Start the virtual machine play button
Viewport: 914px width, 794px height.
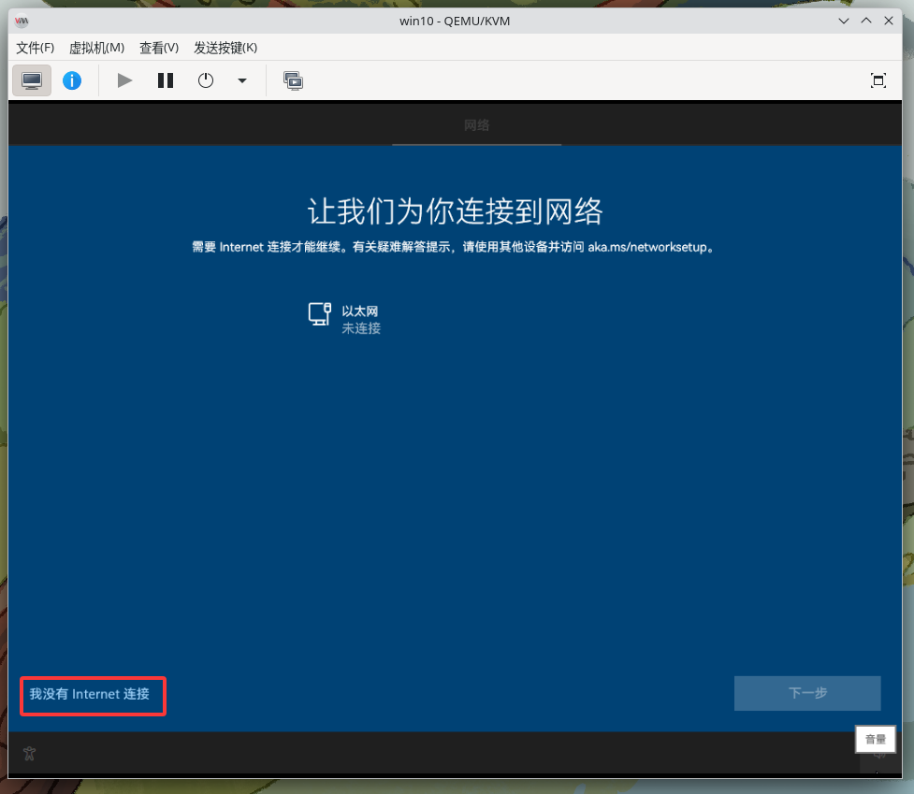[x=124, y=80]
